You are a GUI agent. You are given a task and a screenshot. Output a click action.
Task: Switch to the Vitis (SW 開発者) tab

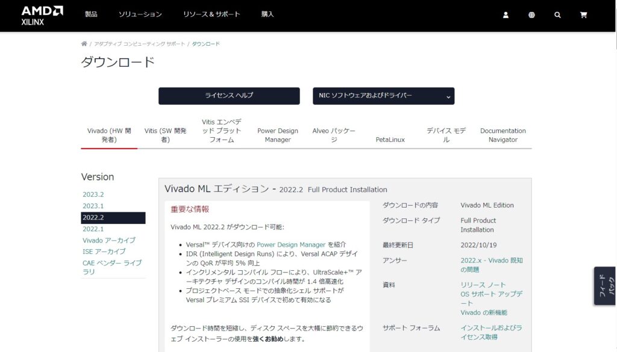point(165,135)
